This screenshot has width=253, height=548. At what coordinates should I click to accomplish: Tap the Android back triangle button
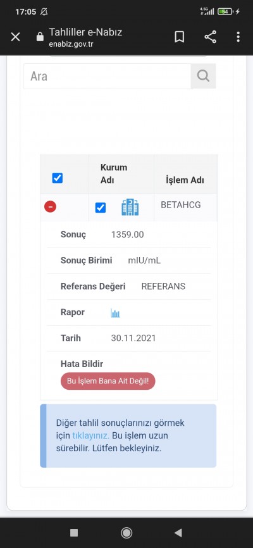(178, 533)
